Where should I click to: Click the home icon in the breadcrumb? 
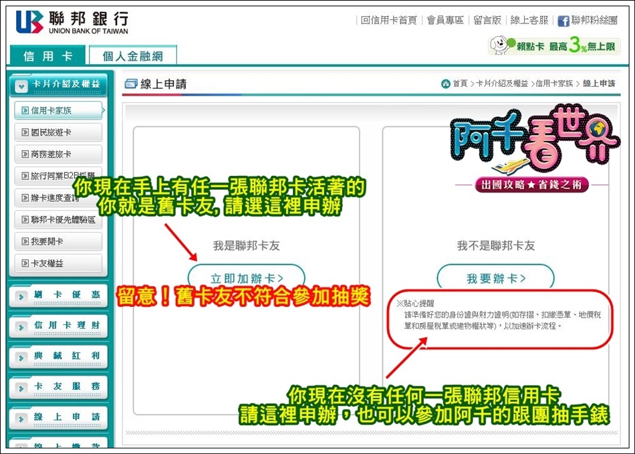pyautogui.click(x=445, y=84)
